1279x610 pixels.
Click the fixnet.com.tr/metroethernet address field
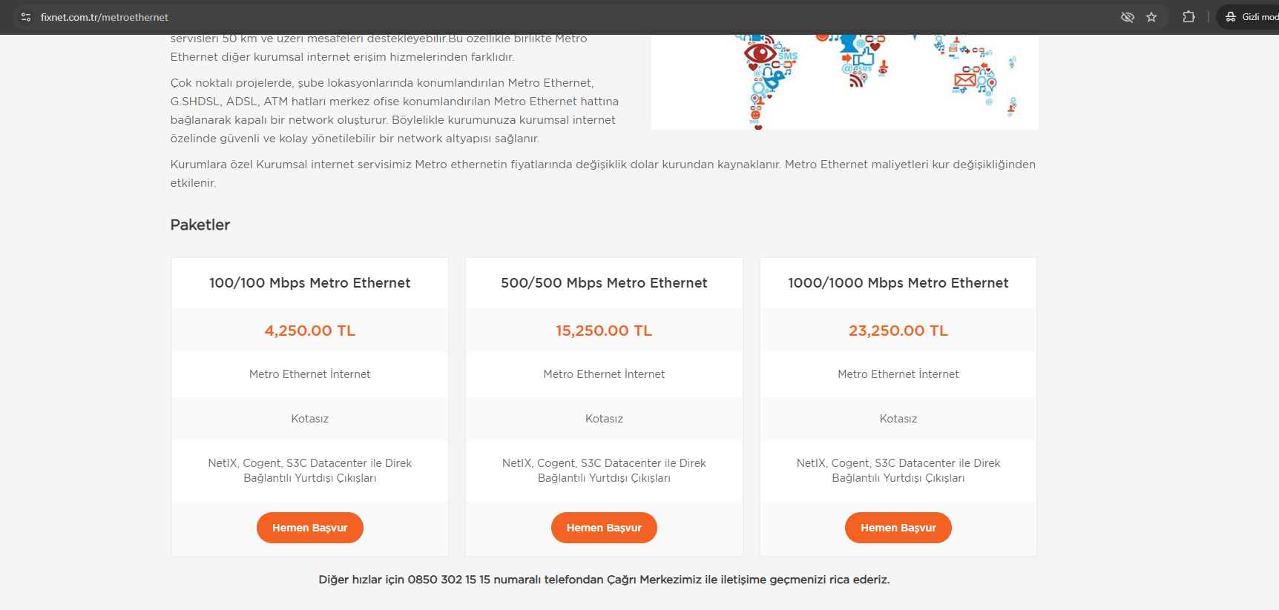(x=104, y=17)
